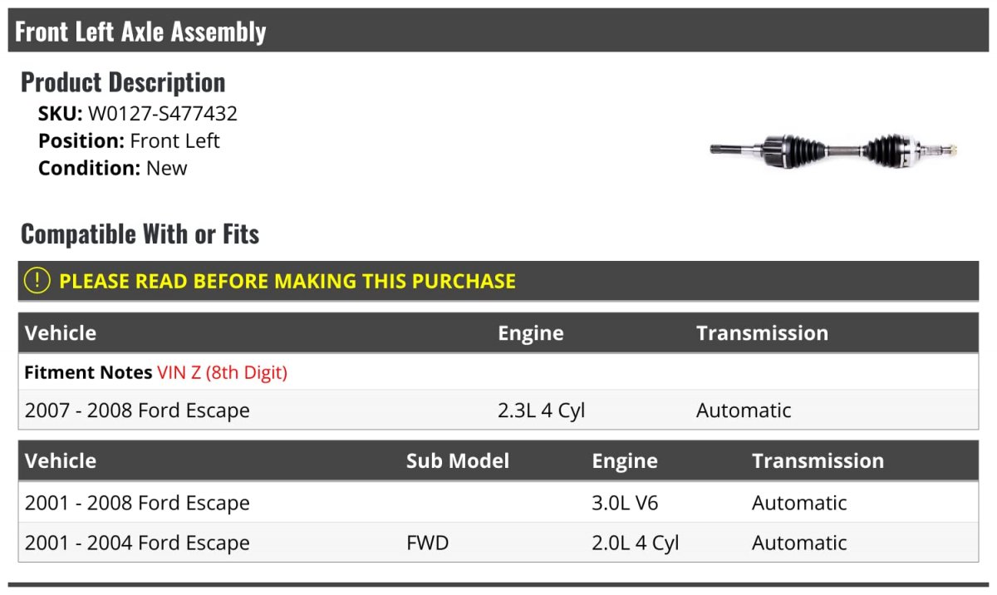Click the Sub Model column header
The width and height of the screenshot is (997, 595).
click(458, 461)
